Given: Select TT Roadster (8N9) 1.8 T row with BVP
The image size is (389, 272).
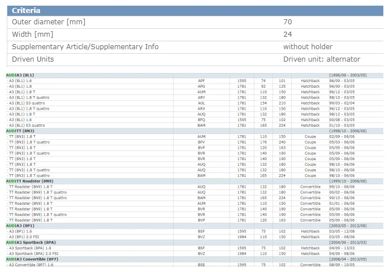Looking at the screenshot, I should [194, 221].
